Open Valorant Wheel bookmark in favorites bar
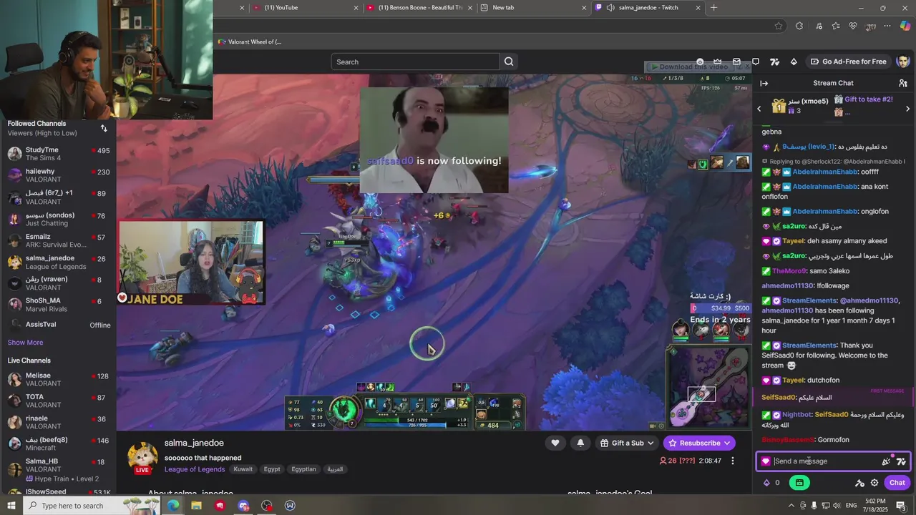 pos(250,41)
